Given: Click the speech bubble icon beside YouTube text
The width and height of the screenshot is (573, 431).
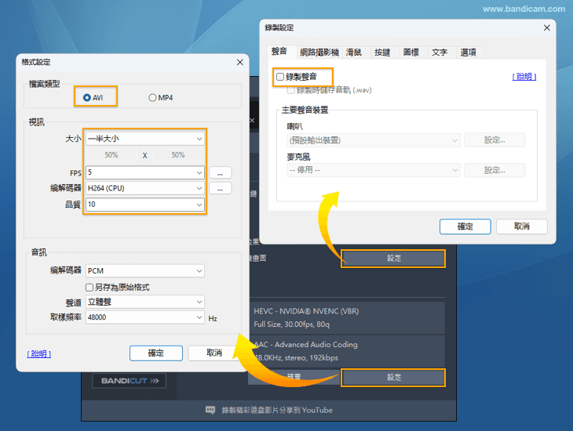Looking at the screenshot, I should pos(210,410).
